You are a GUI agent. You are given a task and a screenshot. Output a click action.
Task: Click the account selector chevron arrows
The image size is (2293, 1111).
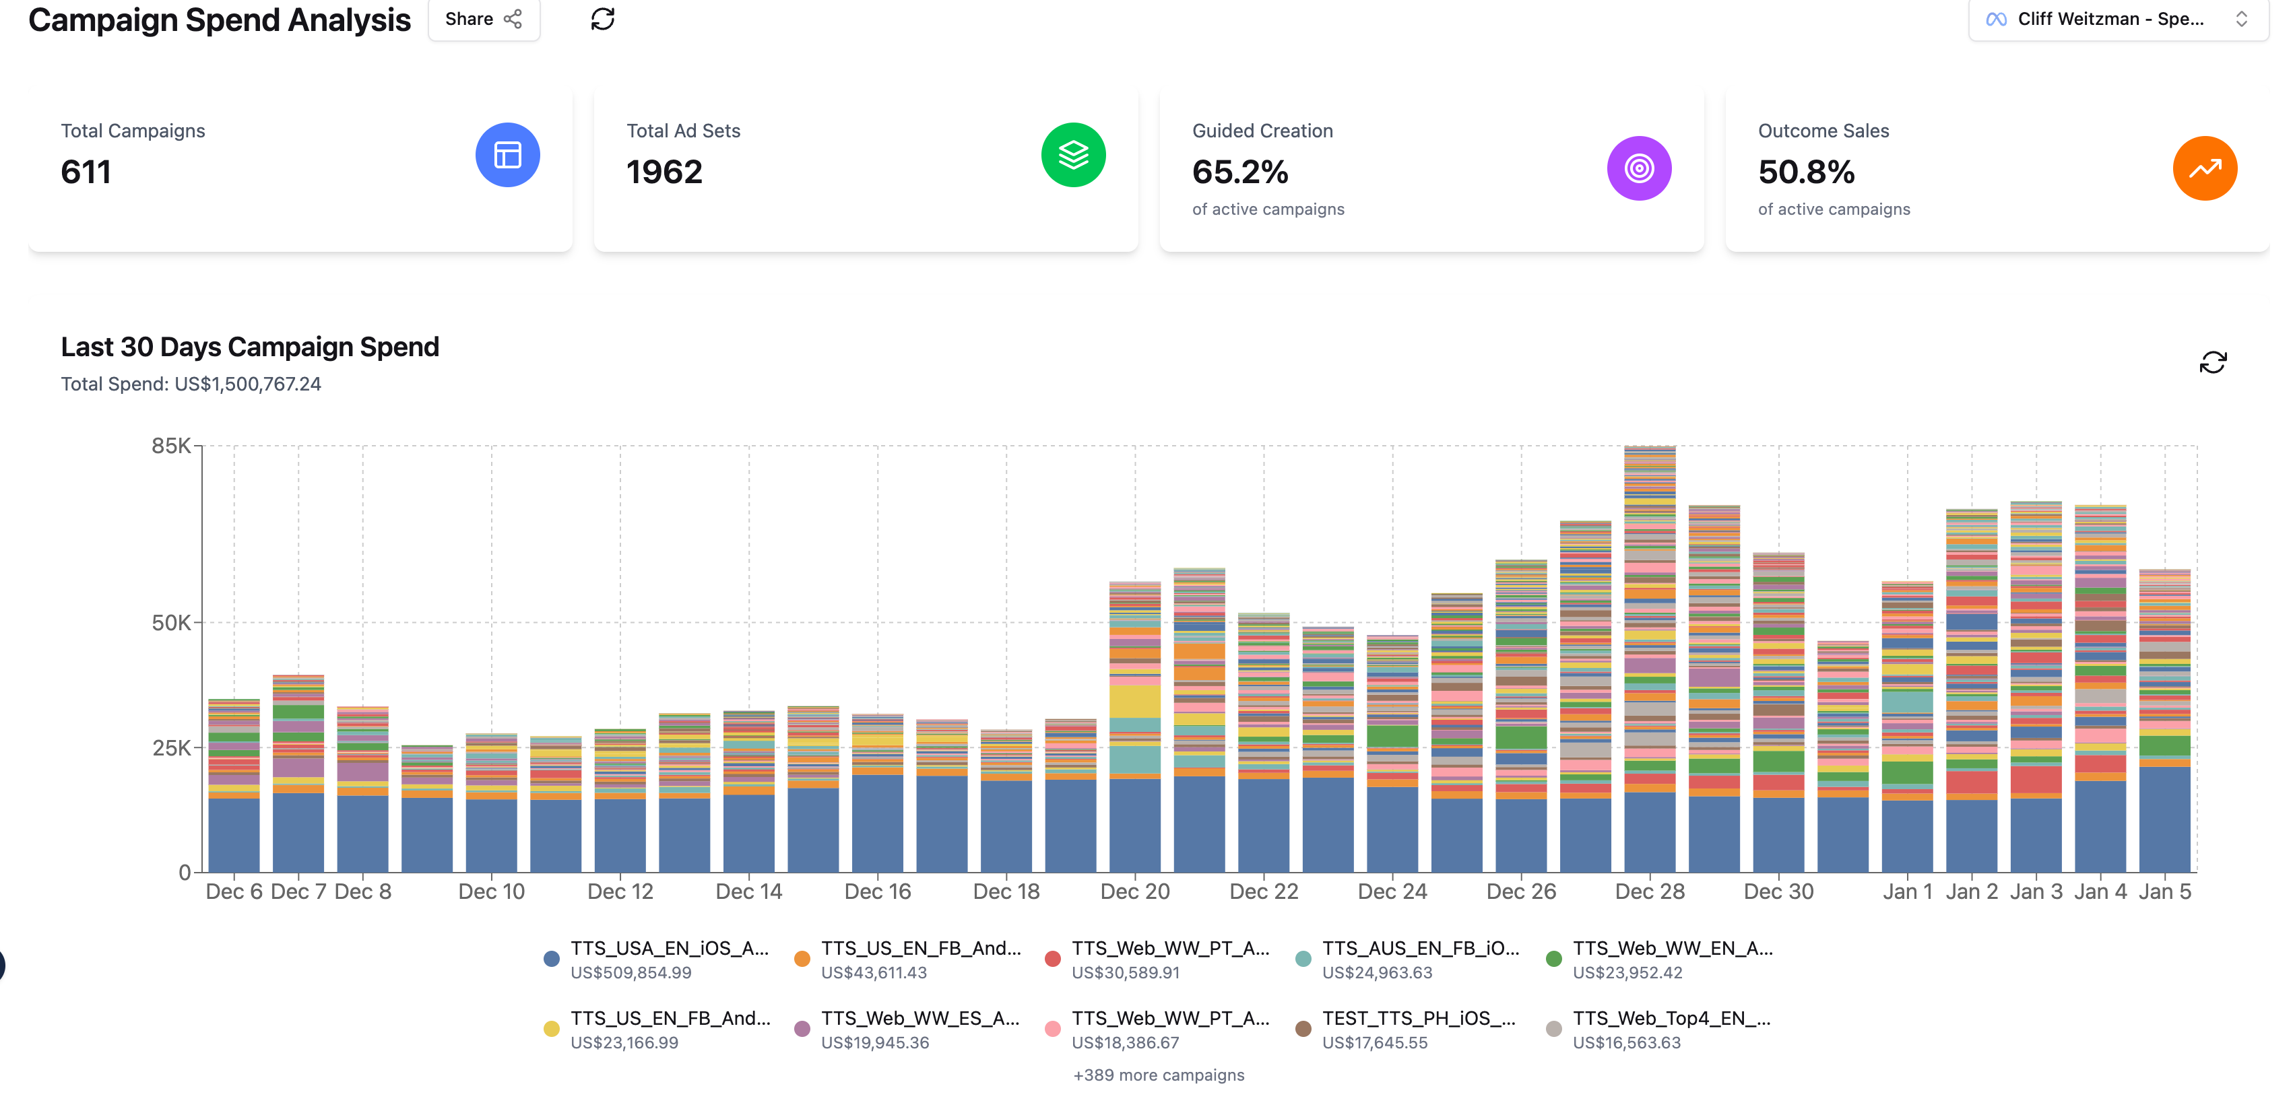(2241, 19)
